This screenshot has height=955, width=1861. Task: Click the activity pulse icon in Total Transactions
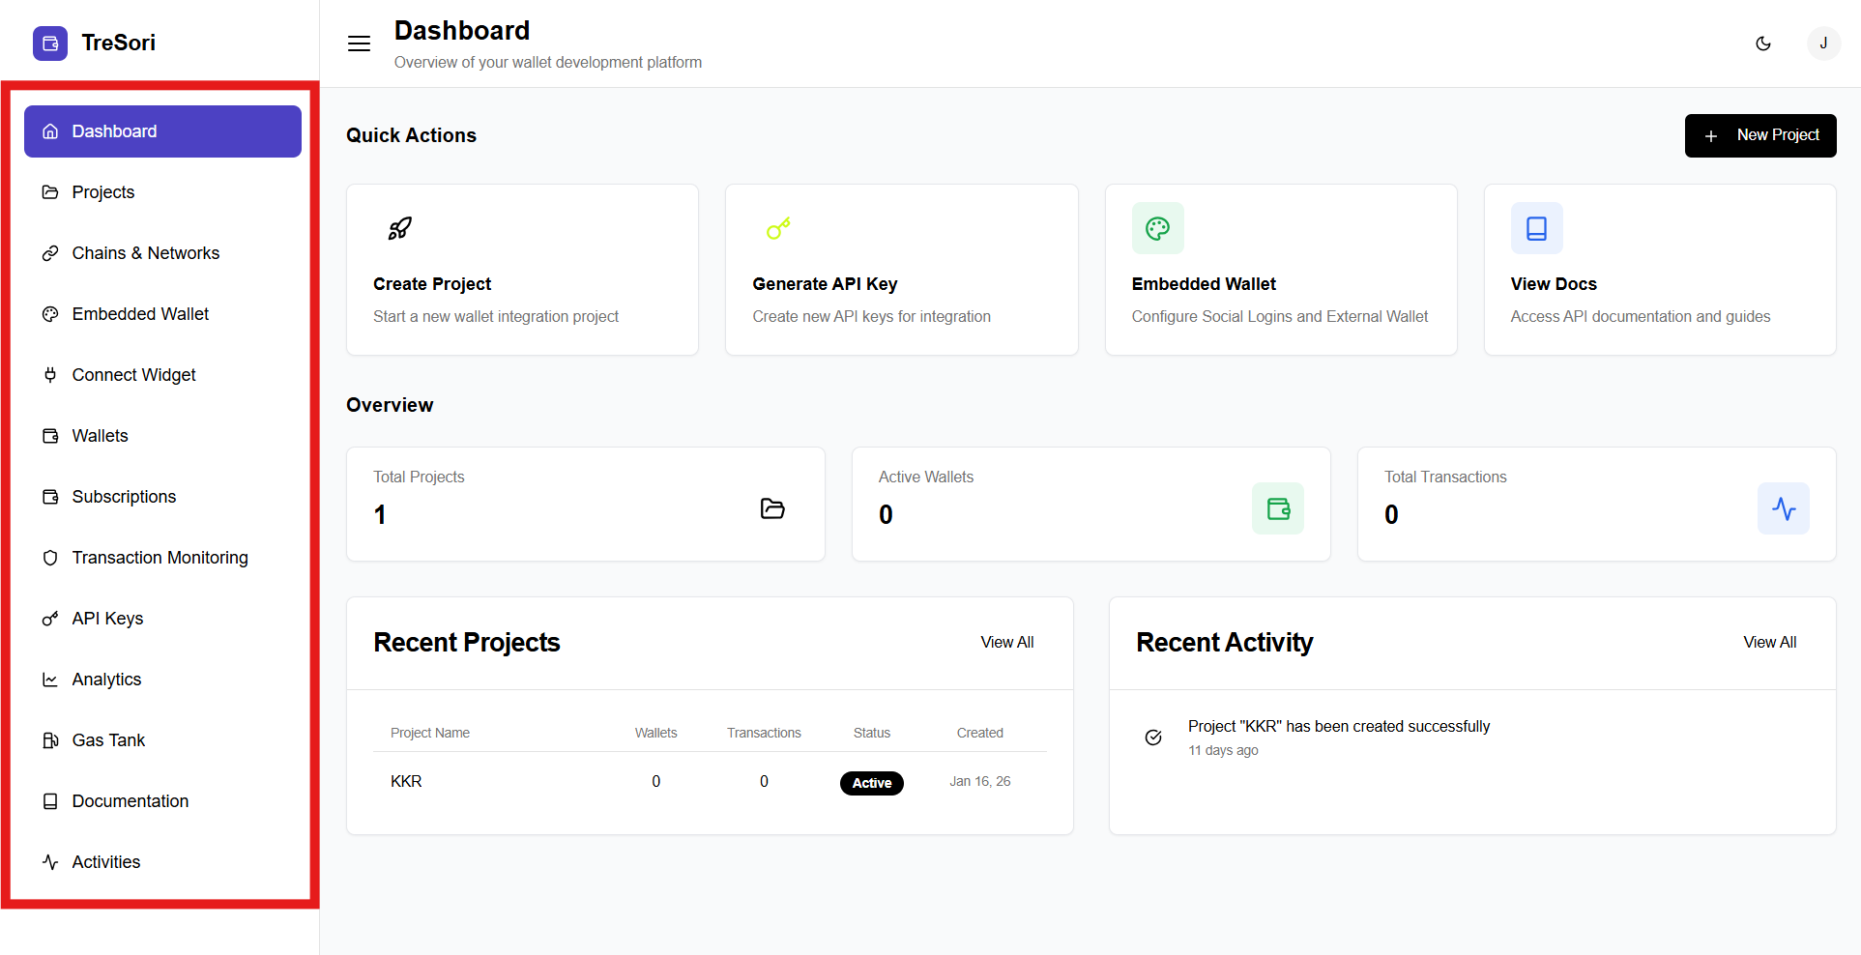(1783, 508)
